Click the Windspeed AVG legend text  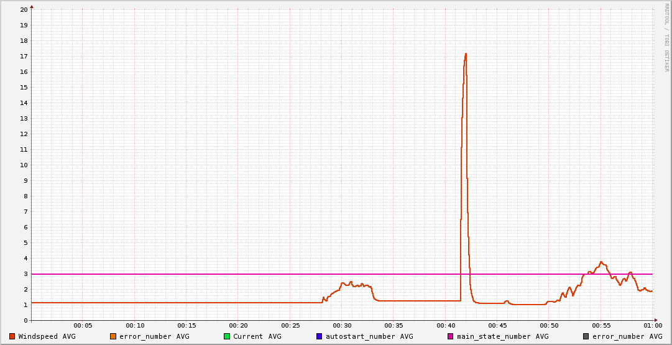(x=47, y=336)
